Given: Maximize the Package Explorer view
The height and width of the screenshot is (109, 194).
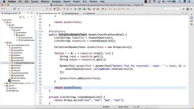Looking at the screenshot, I should coord(32,13).
